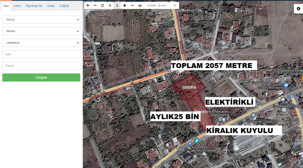Expand the Konya province dropdown

[x=41, y=20]
